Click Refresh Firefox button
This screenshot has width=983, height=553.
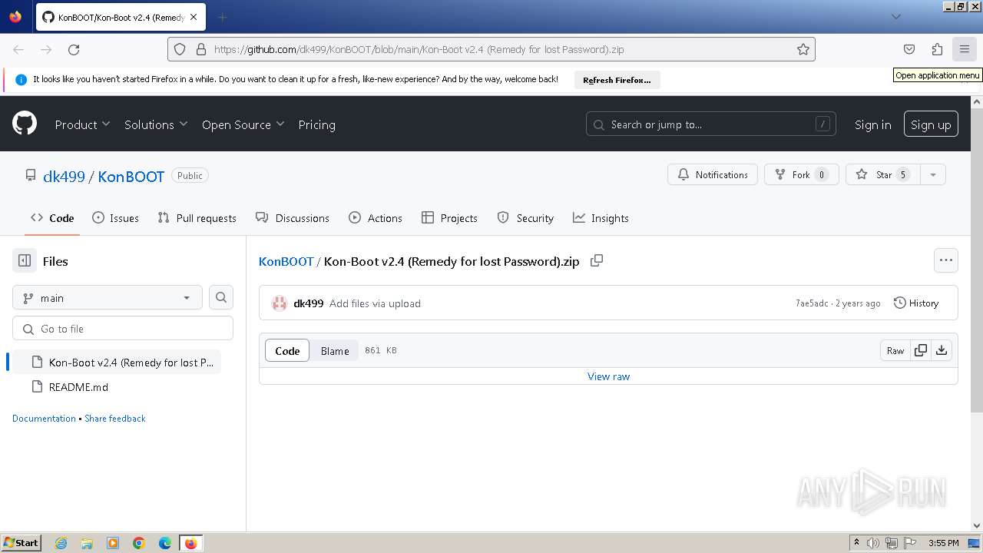[617, 80]
